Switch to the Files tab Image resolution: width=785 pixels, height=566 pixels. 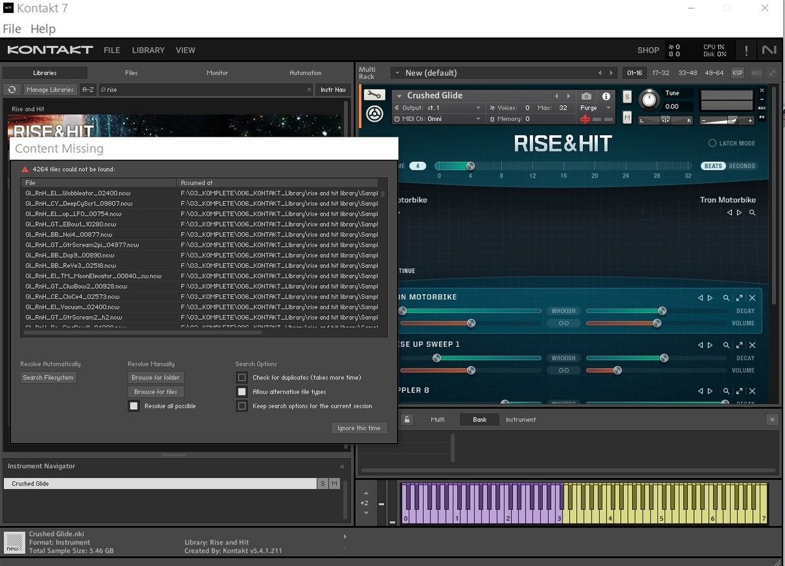(131, 73)
